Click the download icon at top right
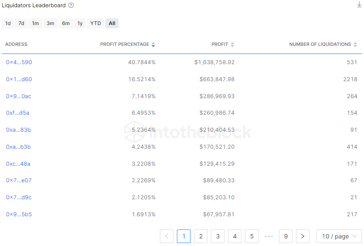The height and width of the screenshot is (246, 364). click(x=359, y=5)
